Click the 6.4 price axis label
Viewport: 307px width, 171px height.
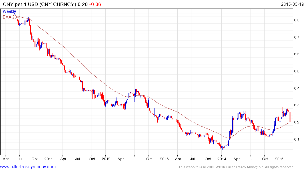click(x=297, y=88)
